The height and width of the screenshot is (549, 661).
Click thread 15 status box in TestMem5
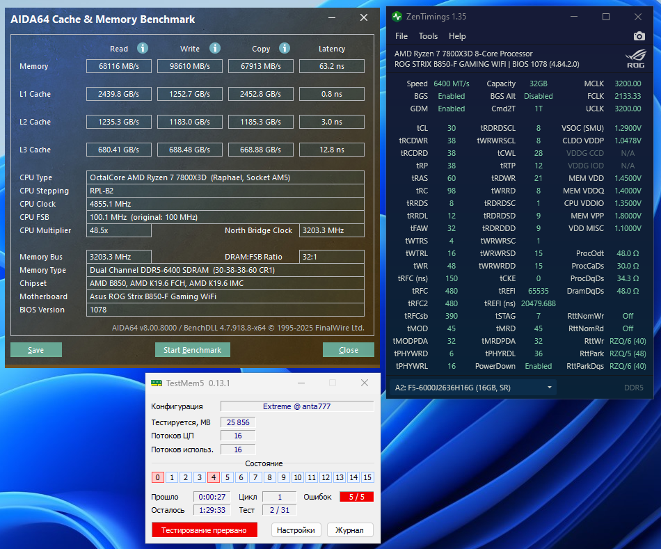coord(367,477)
